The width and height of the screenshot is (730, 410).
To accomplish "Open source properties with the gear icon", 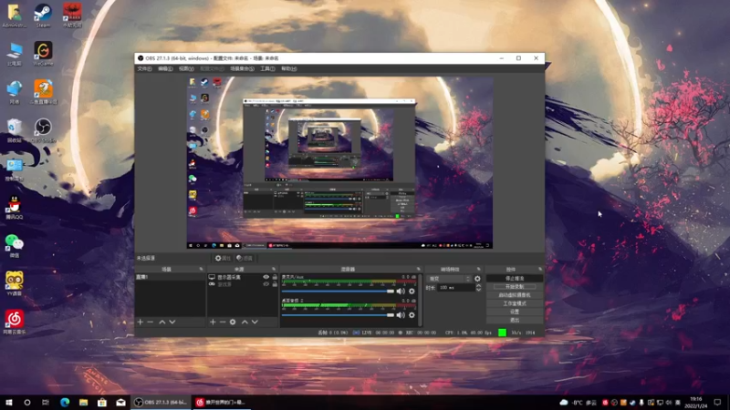I will coord(233,322).
